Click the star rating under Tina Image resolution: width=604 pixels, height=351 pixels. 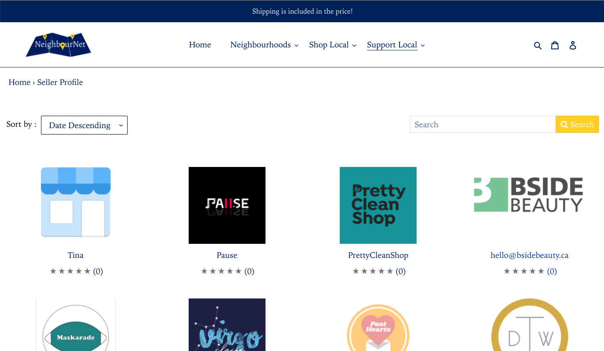click(76, 271)
